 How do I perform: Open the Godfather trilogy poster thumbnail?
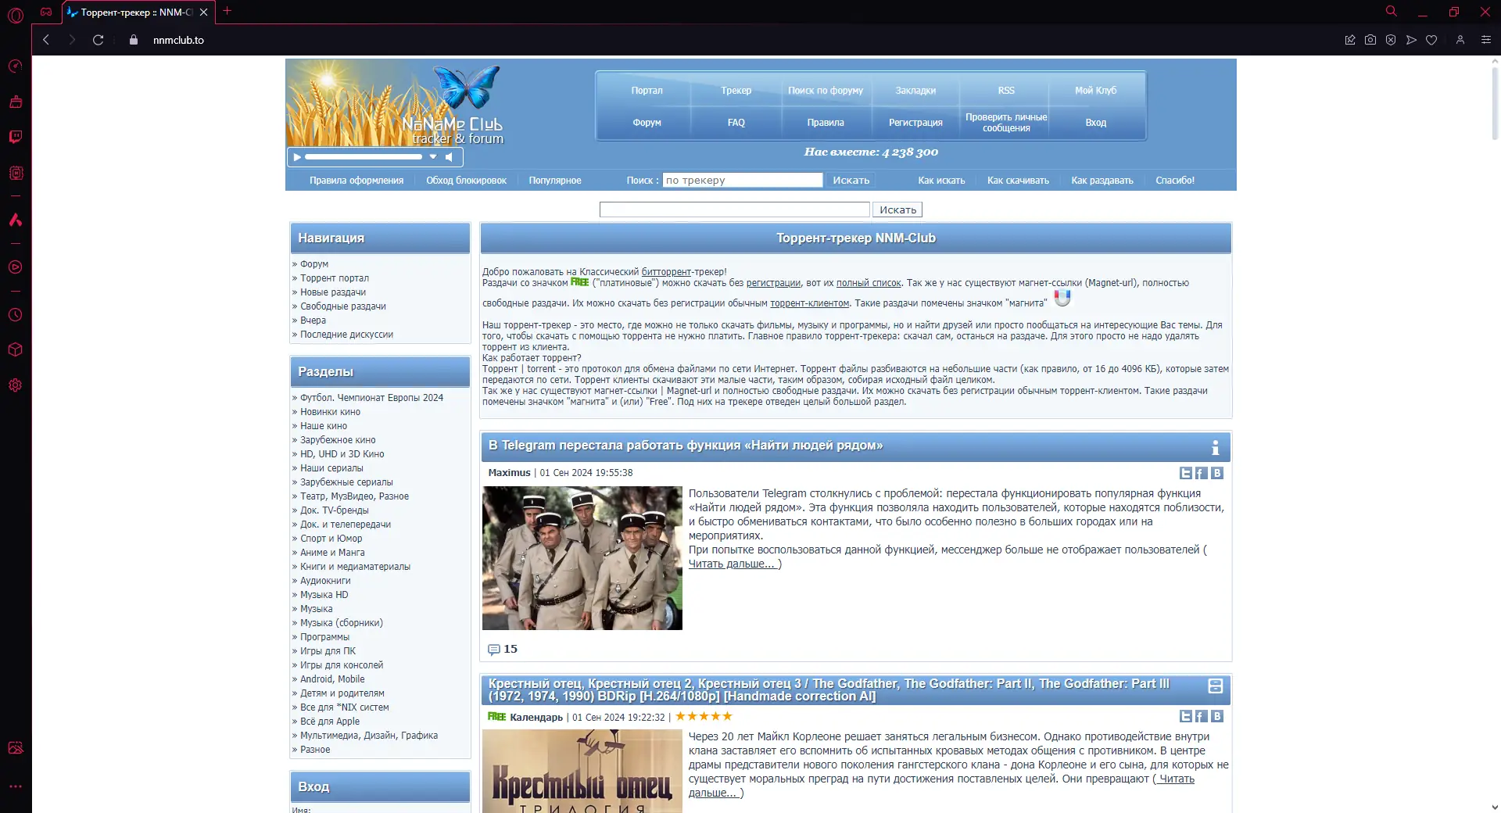pyautogui.click(x=582, y=771)
